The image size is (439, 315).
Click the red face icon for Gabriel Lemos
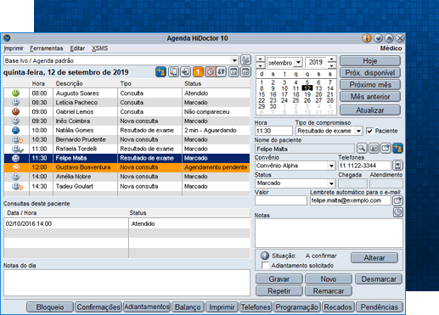(16, 111)
